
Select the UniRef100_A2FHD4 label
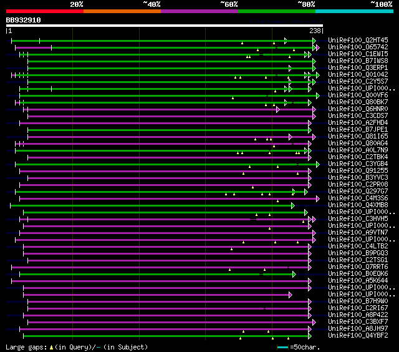pyautogui.click(x=358, y=123)
